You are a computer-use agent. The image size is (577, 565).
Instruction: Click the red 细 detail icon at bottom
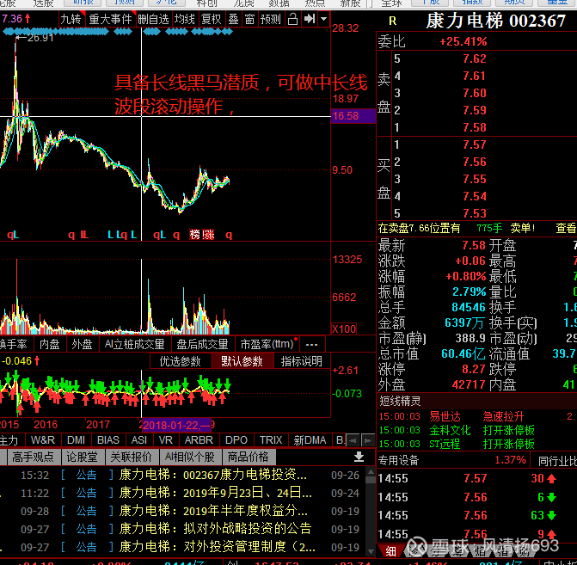390,551
